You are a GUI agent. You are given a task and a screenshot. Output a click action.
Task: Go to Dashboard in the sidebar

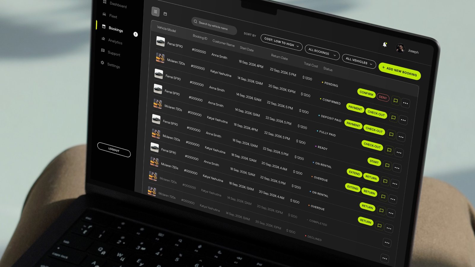pos(115,4)
